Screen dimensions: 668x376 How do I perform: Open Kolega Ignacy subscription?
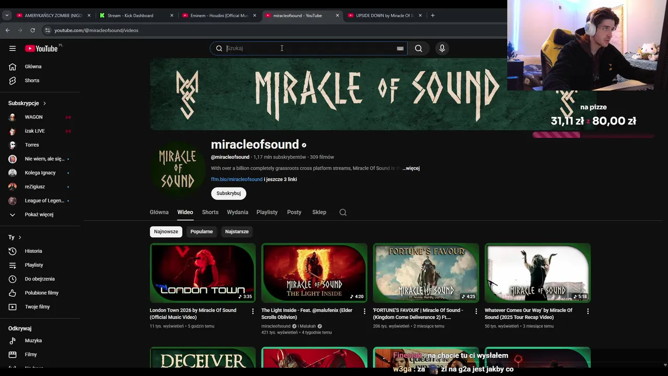pos(40,173)
